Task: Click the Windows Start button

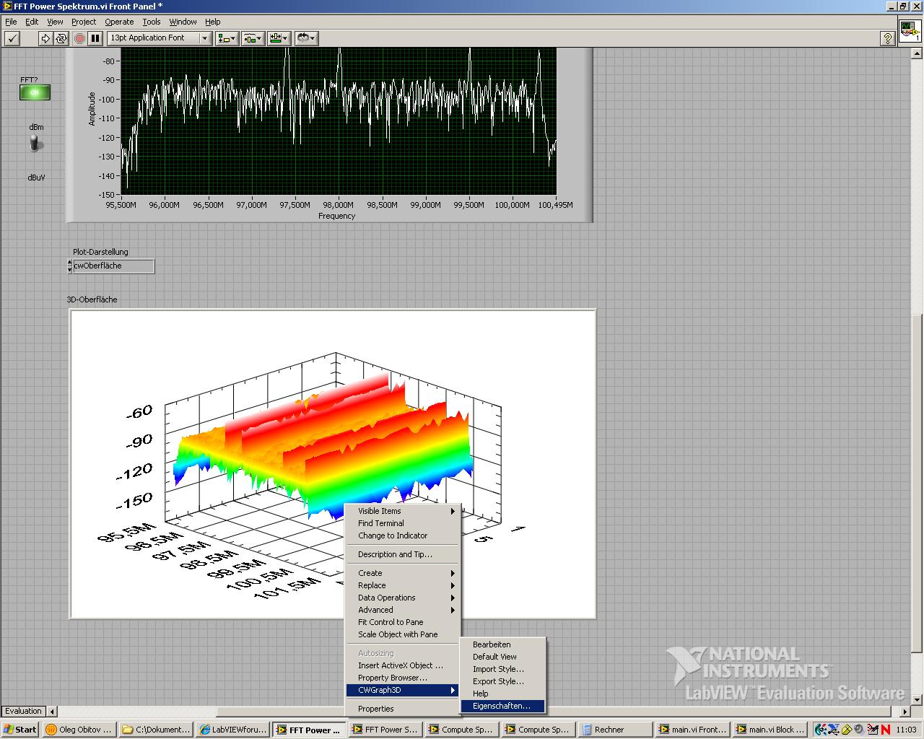Action: 20,730
